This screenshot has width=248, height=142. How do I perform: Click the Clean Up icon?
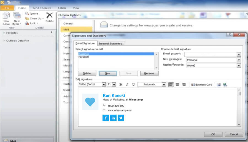27,19
